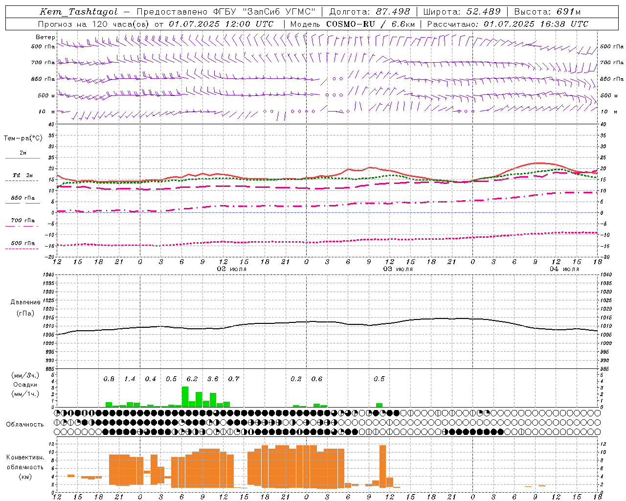This screenshot has width=626, height=501.
Task: Click the 0.2 precipitation value
Action: 296,379
